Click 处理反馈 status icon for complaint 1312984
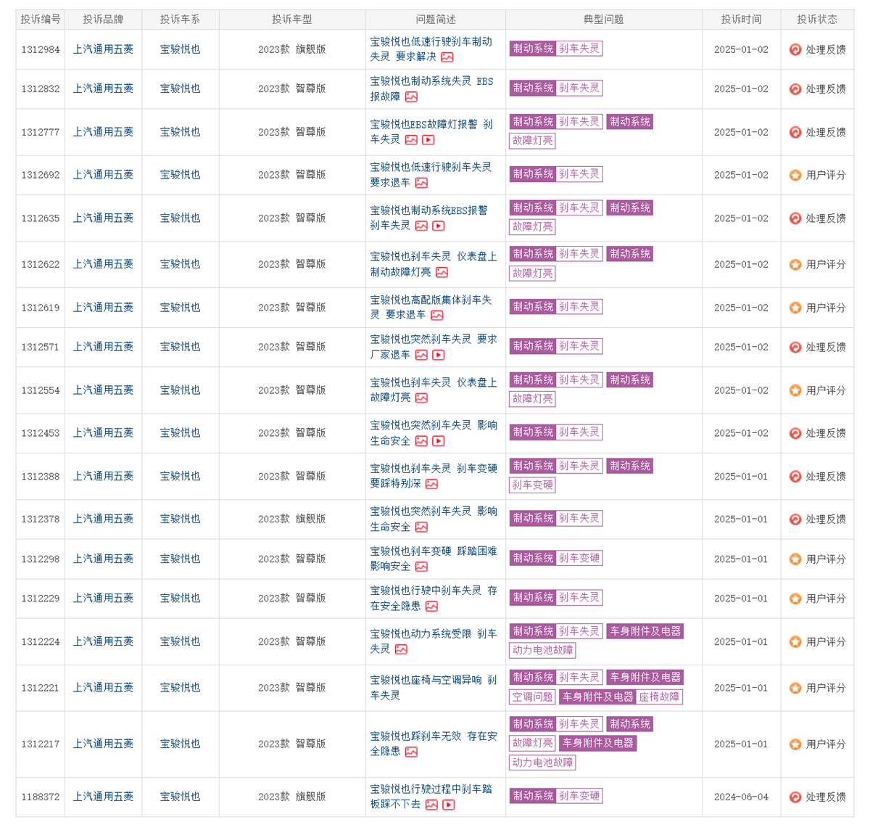 click(795, 50)
